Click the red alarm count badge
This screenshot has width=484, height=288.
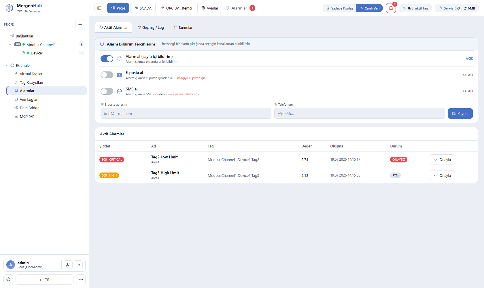point(252,8)
